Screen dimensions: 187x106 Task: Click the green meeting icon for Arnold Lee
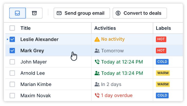pyautogui.click(x=97, y=73)
